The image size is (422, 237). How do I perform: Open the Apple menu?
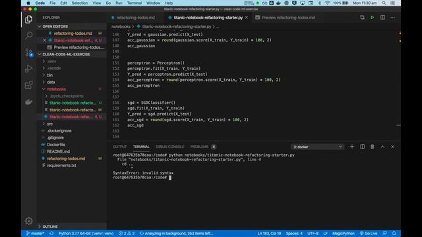pyautogui.click(x=28, y=3)
